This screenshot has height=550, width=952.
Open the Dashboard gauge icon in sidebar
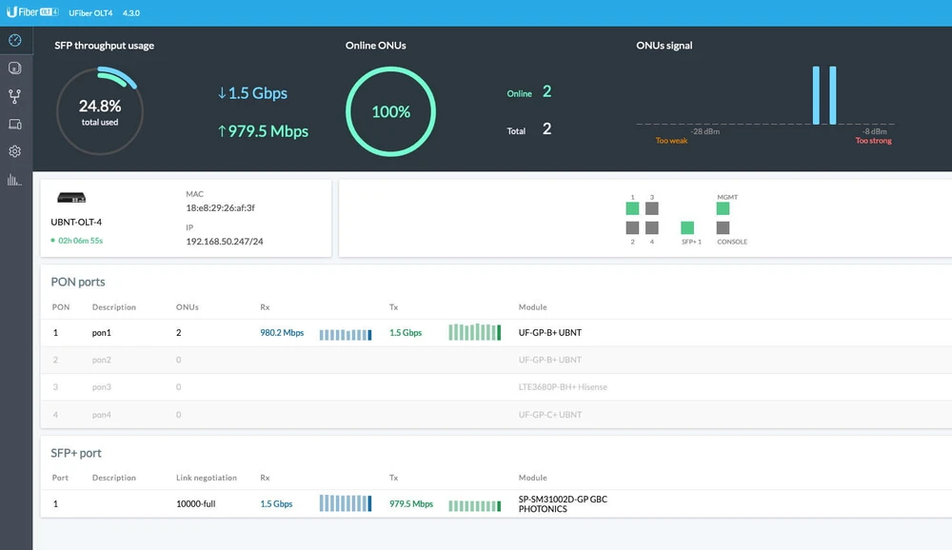coord(14,40)
